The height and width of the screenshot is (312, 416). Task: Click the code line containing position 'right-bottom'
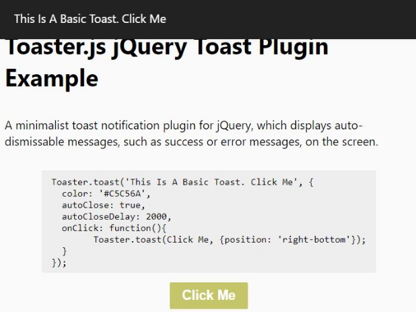tap(230, 240)
